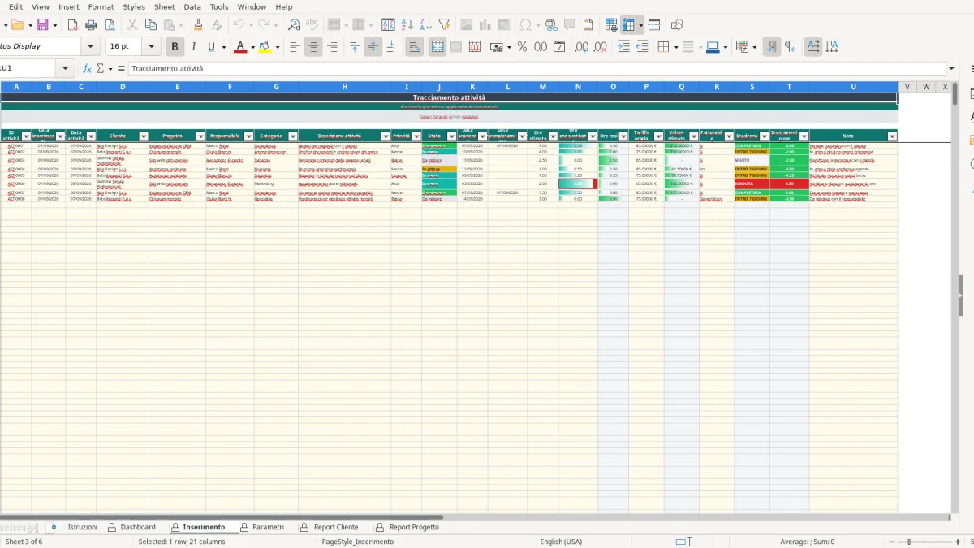Open the Draw functions shapes icon
Image resolution: width=974 pixels, height=548 pixels.
click(677, 25)
